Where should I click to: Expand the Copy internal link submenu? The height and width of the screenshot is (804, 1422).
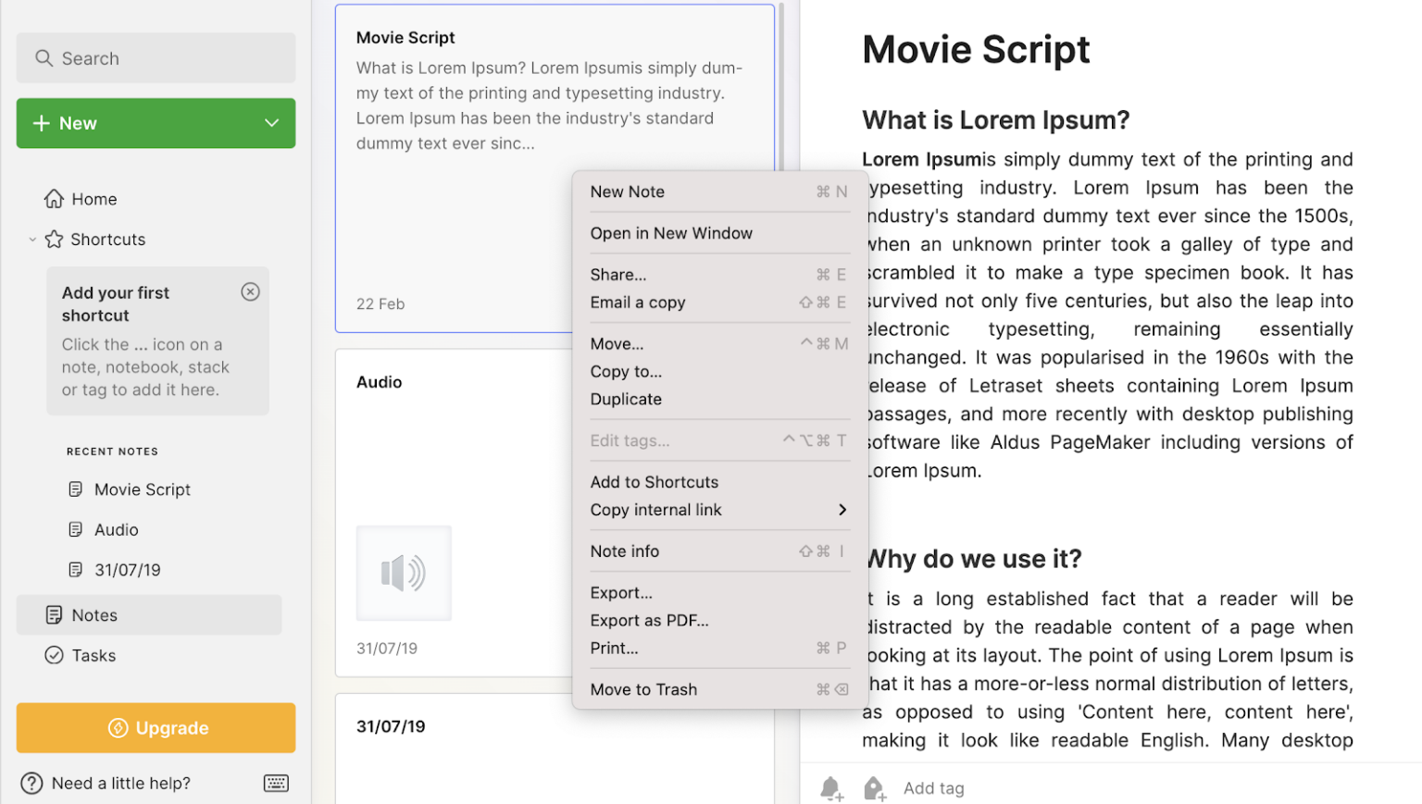point(842,510)
